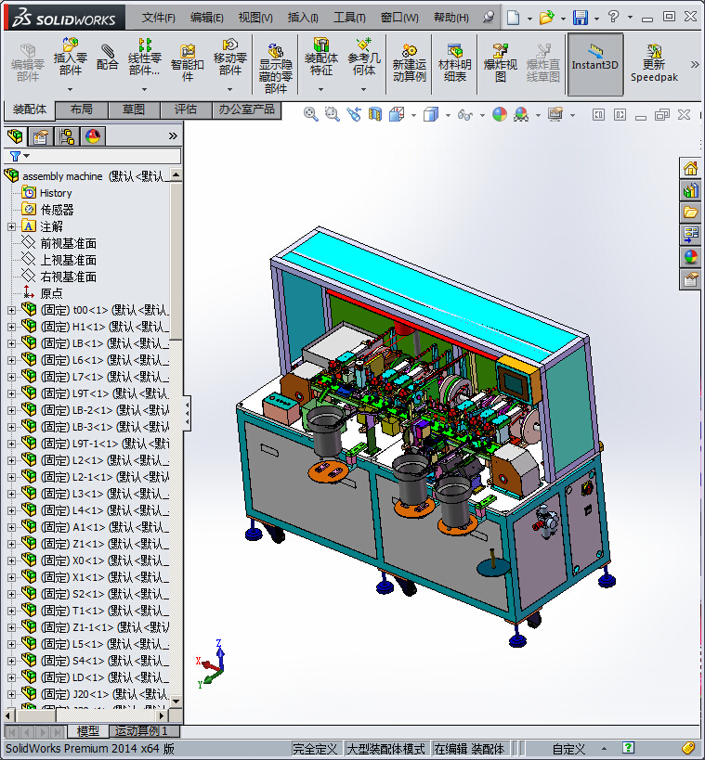Click Insert Components (插入零部件) icon
705x760 pixels.
[x=71, y=57]
